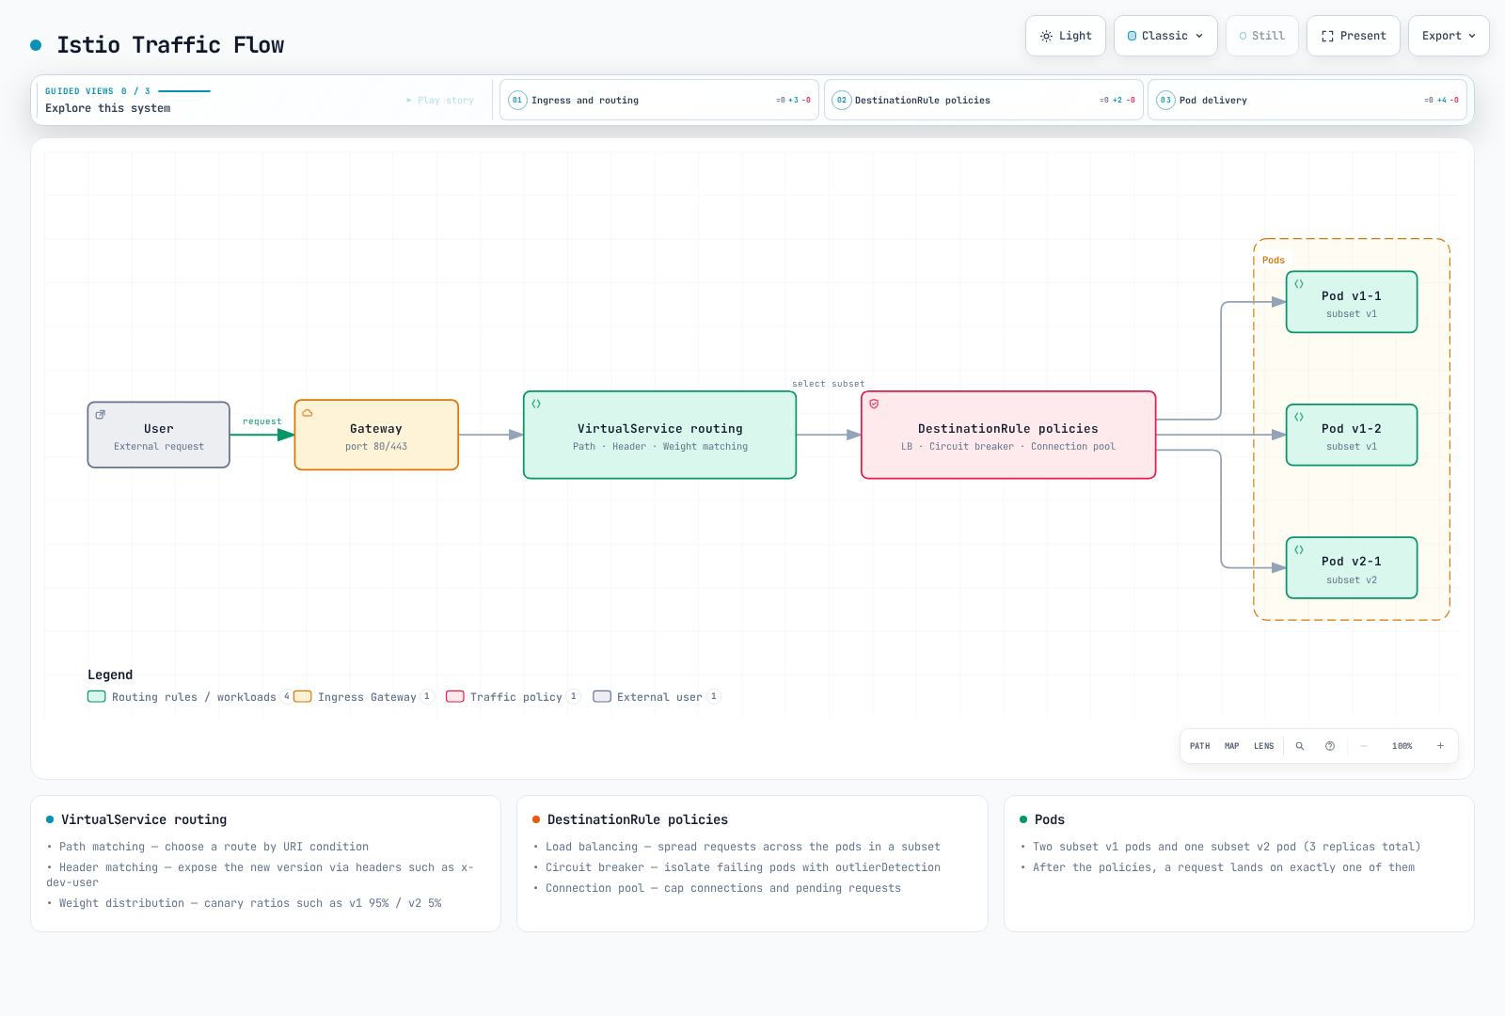The width and height of the screenshot is (1505, 1016).
Task: Click the Pods info card heading
Action: click(x=1050, y=819)
